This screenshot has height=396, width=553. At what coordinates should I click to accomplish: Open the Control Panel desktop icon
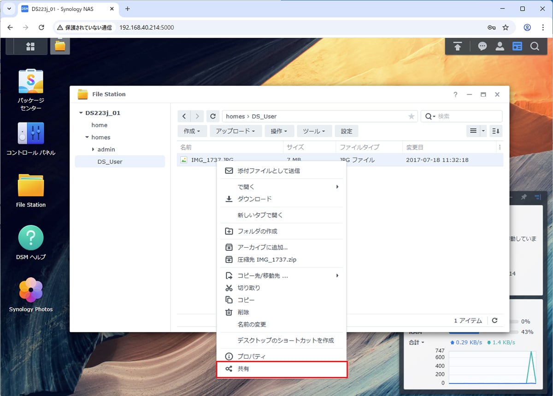31,134
